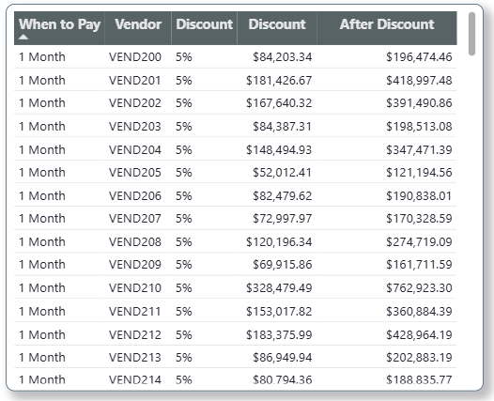The image size is (494, 401).
Task: Select vendor cell VEND212
Action: [x=135, y=334]
